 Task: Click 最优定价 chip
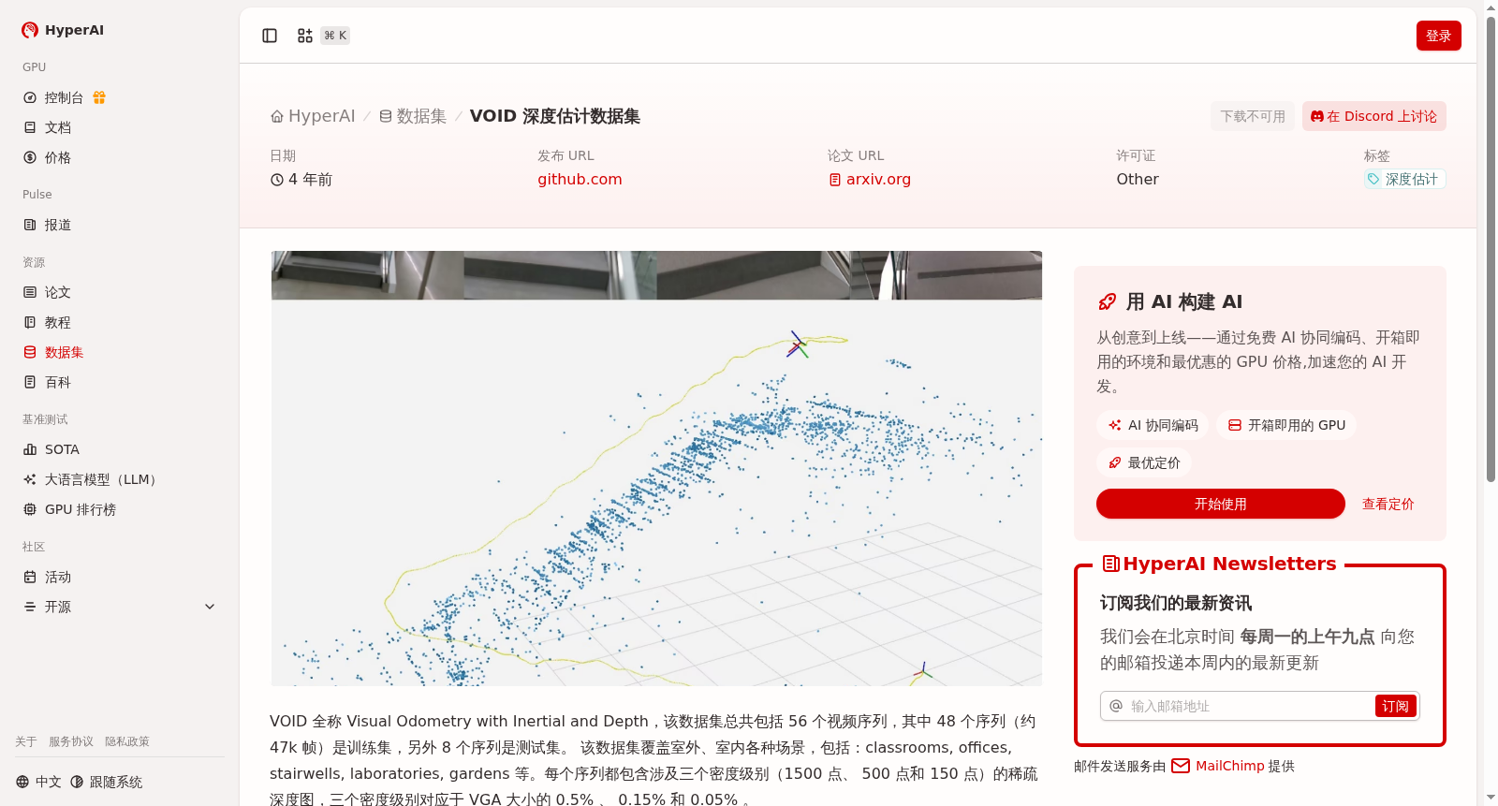(1144, 462)
